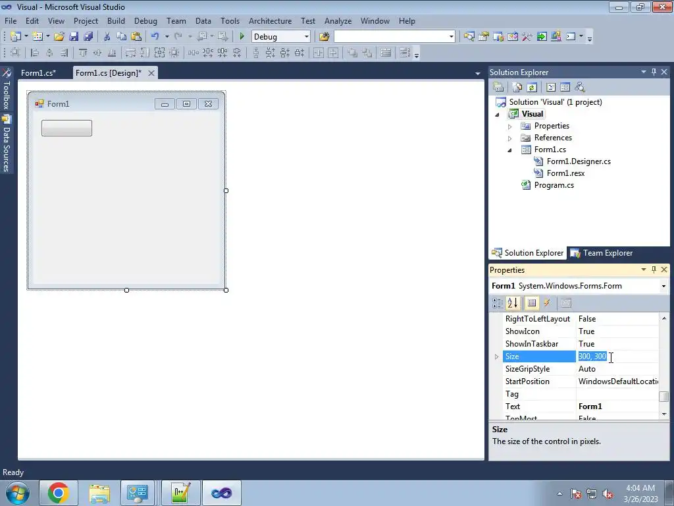Select Program.cs in Solution Explorer
Screen dimensions: 674x506
click(554, 185)
